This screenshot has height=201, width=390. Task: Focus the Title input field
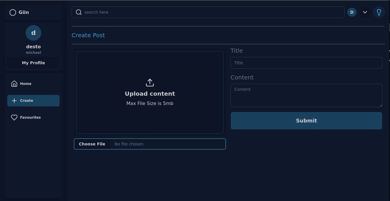[306, 63]
